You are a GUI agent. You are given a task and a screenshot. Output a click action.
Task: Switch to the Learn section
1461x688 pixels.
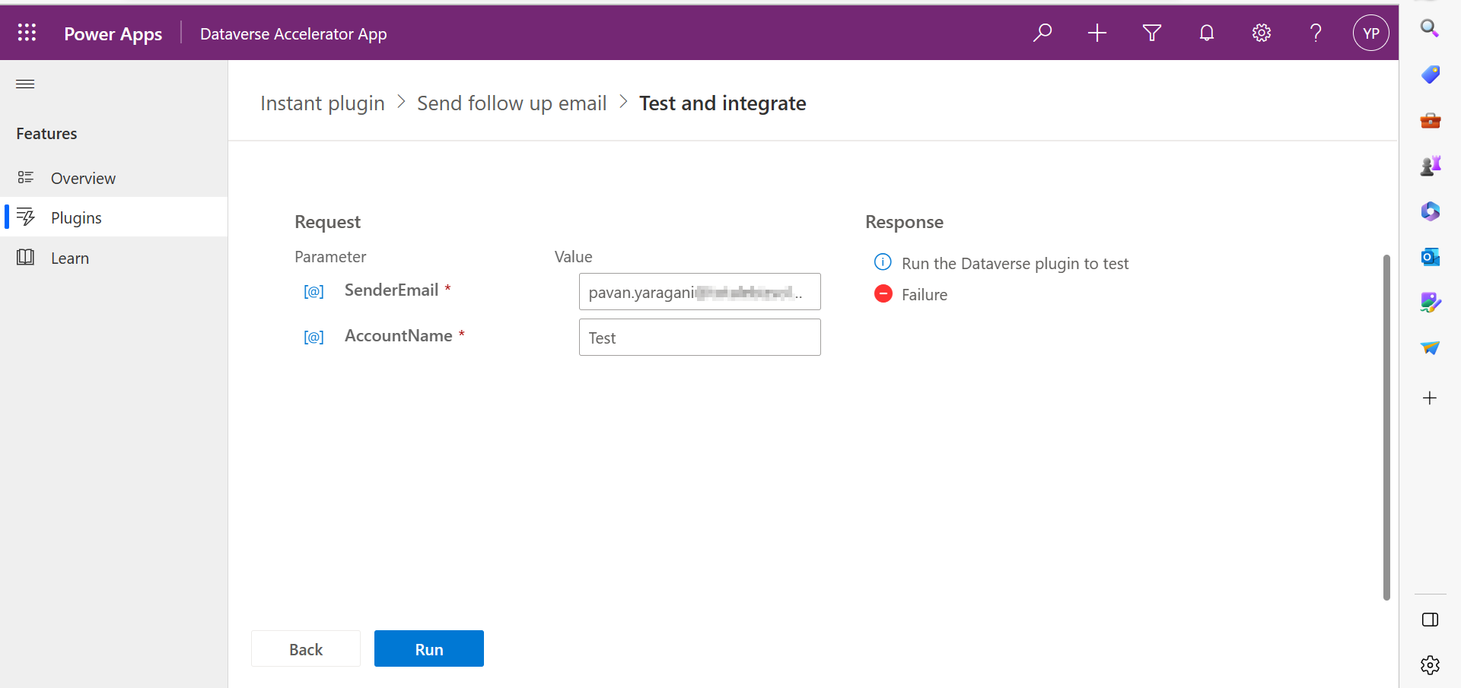tap(70, 258)
